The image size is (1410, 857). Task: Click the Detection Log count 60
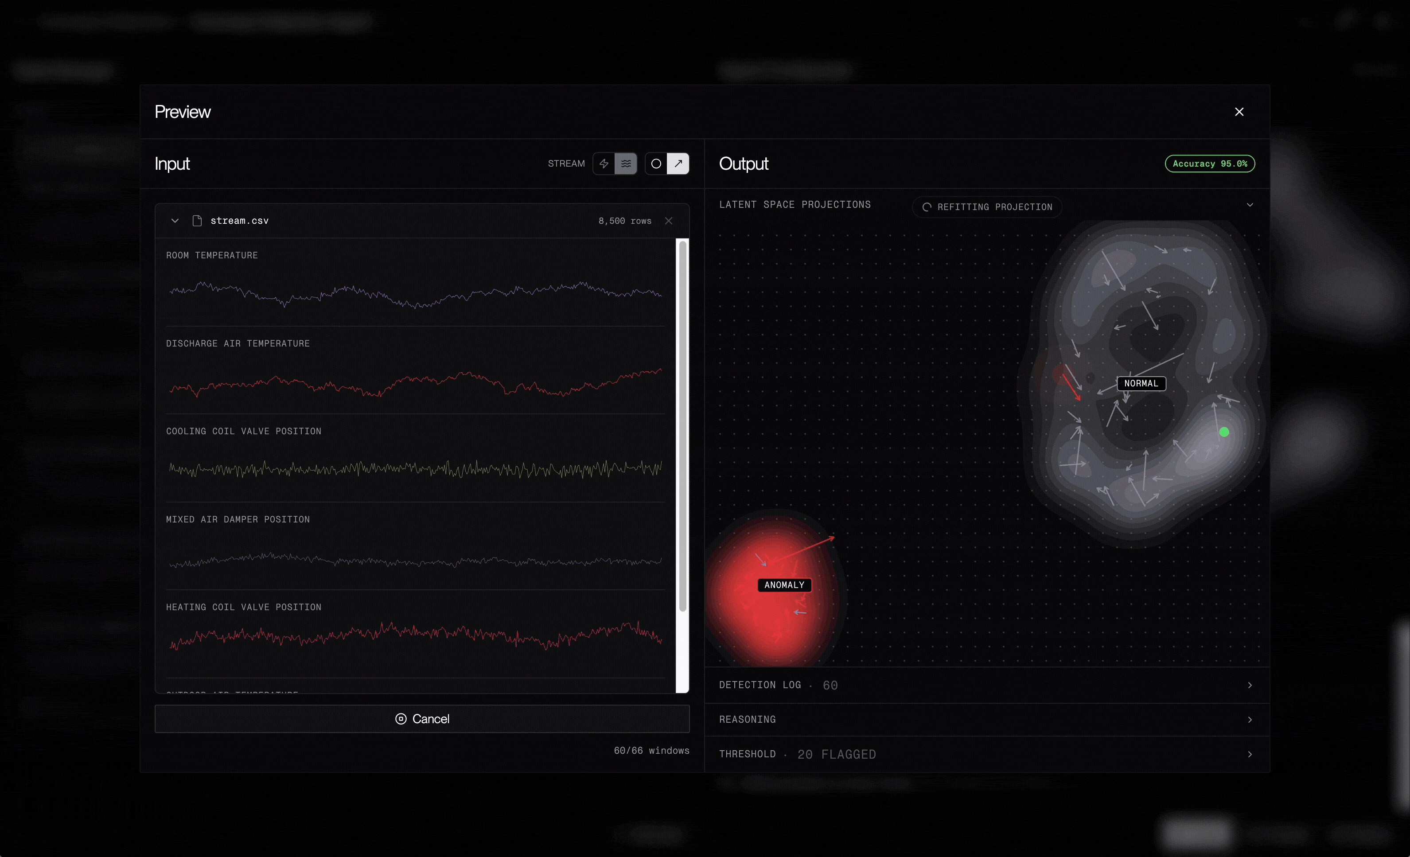(830, 686)
